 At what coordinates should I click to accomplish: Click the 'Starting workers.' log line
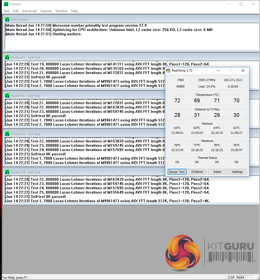pyautogui.click(x=43, y=34)
